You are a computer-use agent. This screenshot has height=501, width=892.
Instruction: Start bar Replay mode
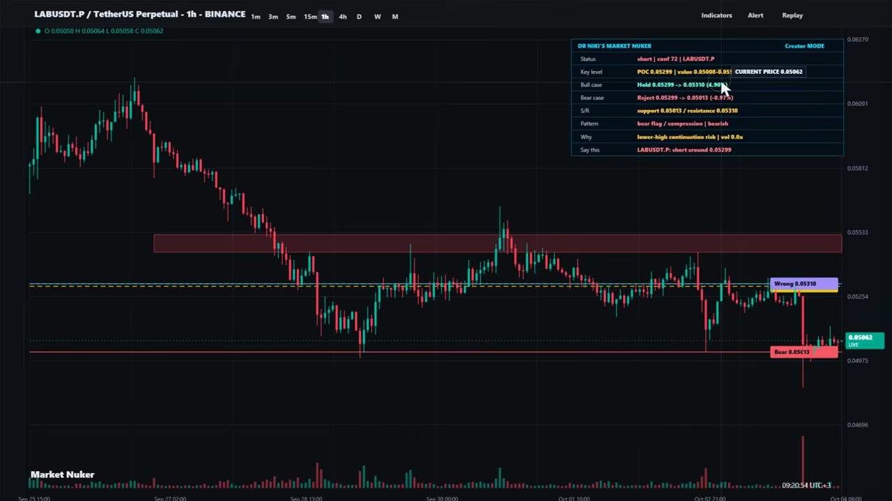792,15
